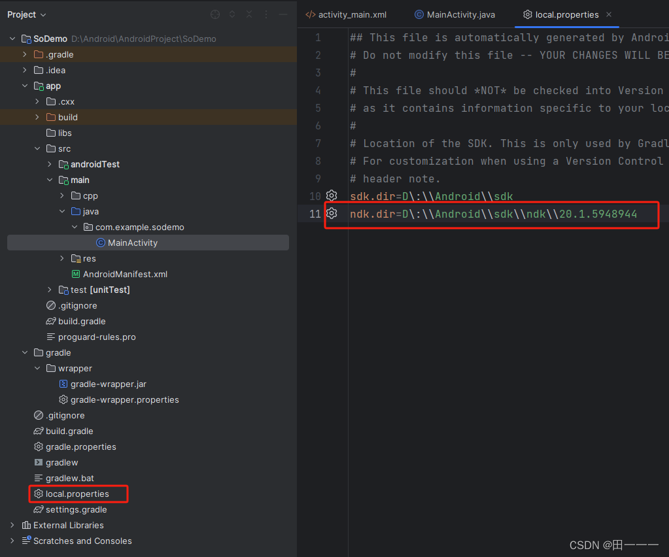The height and width of the screenshot is (557, 669).
Task: Close the local.properties tab
Action: [608, 14]
